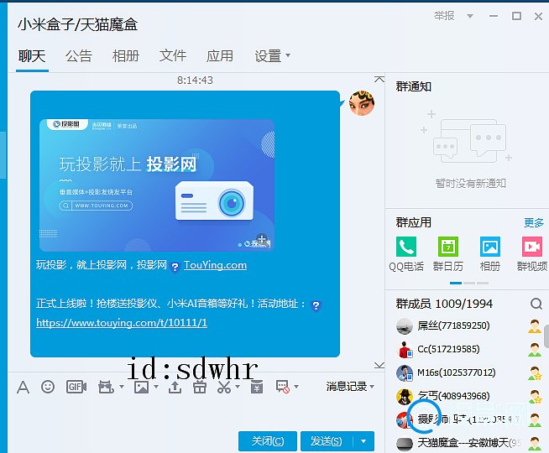549x453 pixels.
Task: Click the red packet money icon
Action: tap(257, 387)
